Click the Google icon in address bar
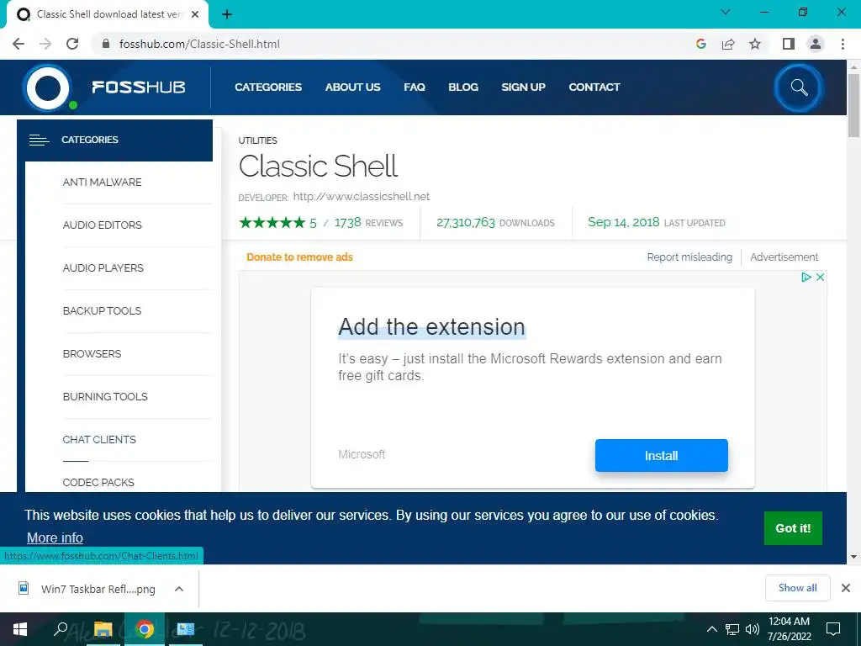This screenshot has height=646, width=861. tap(701, 44)
